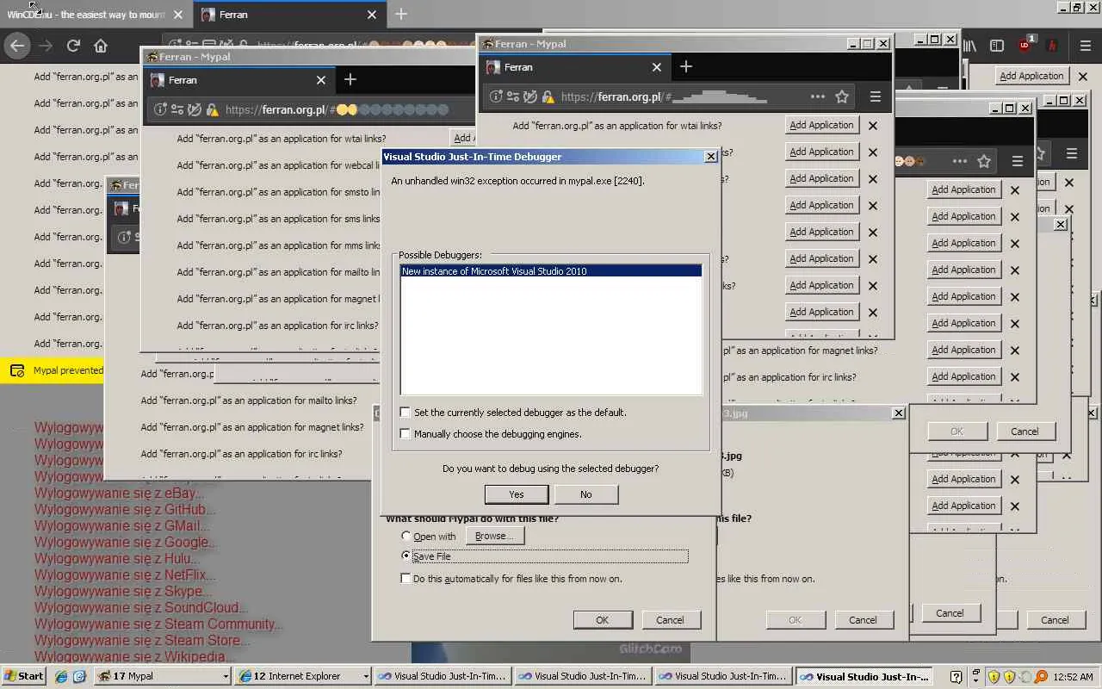Click Cancel in front download dialog
Viewport: 1102px width, 689px height.
click(x=670, y=620)
